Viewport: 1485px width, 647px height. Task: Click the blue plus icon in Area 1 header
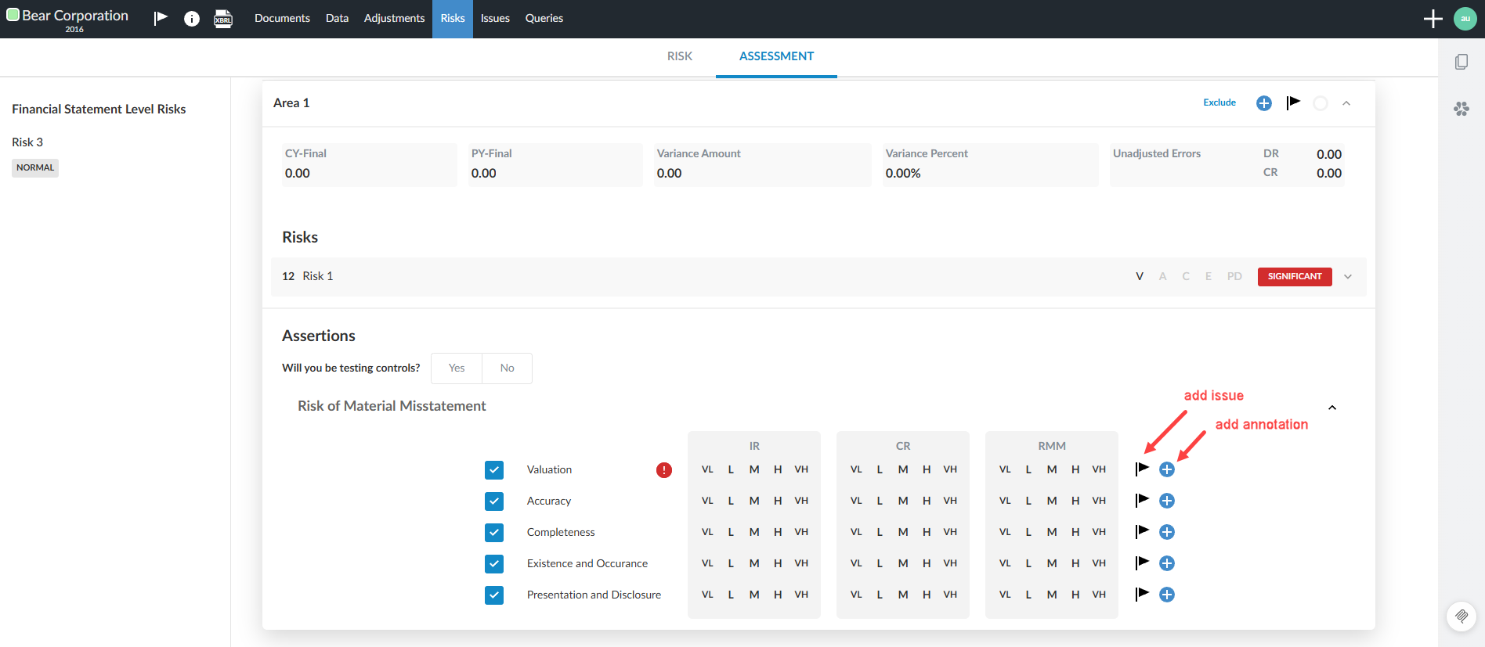pyautogui.click(x=1263, y=103)
